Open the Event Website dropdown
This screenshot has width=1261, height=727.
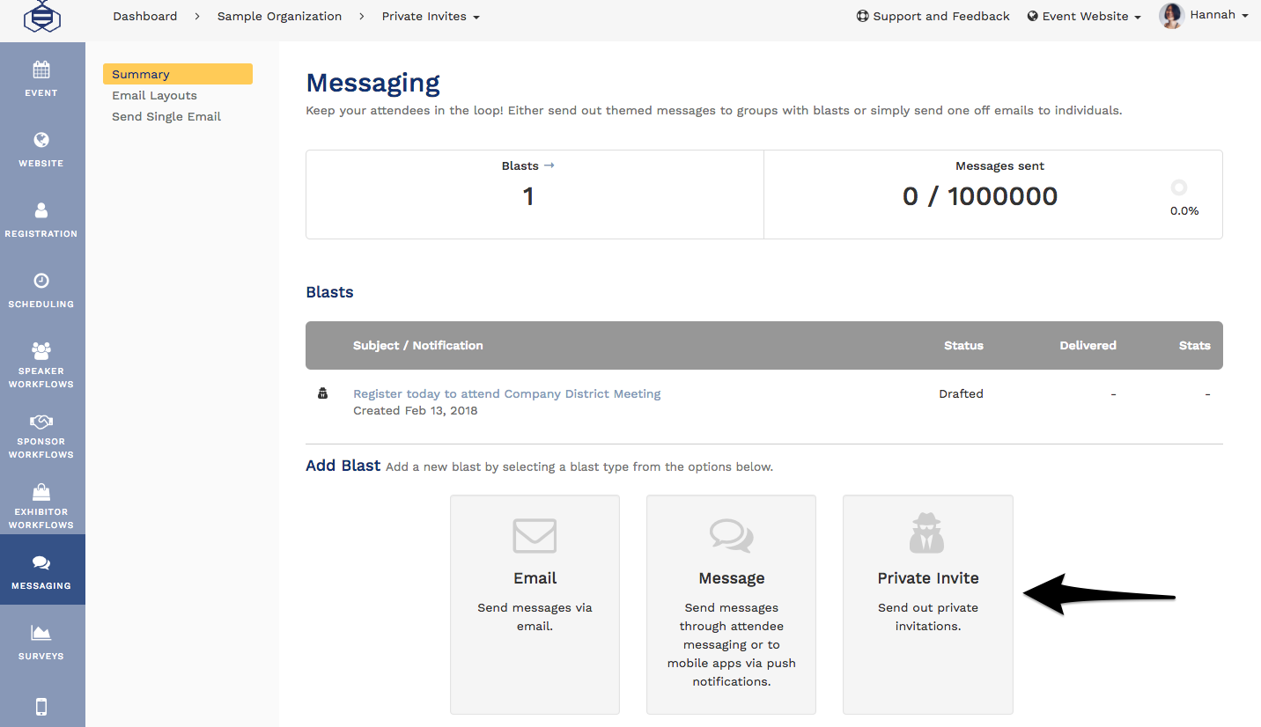point(1083,15)
